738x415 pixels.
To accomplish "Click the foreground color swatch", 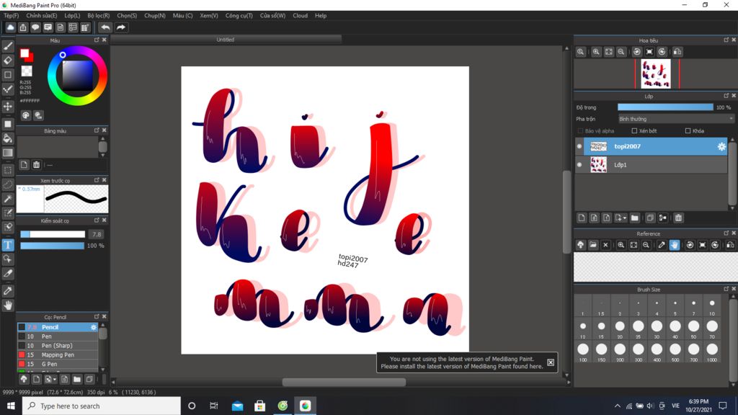I will [25, 53].
